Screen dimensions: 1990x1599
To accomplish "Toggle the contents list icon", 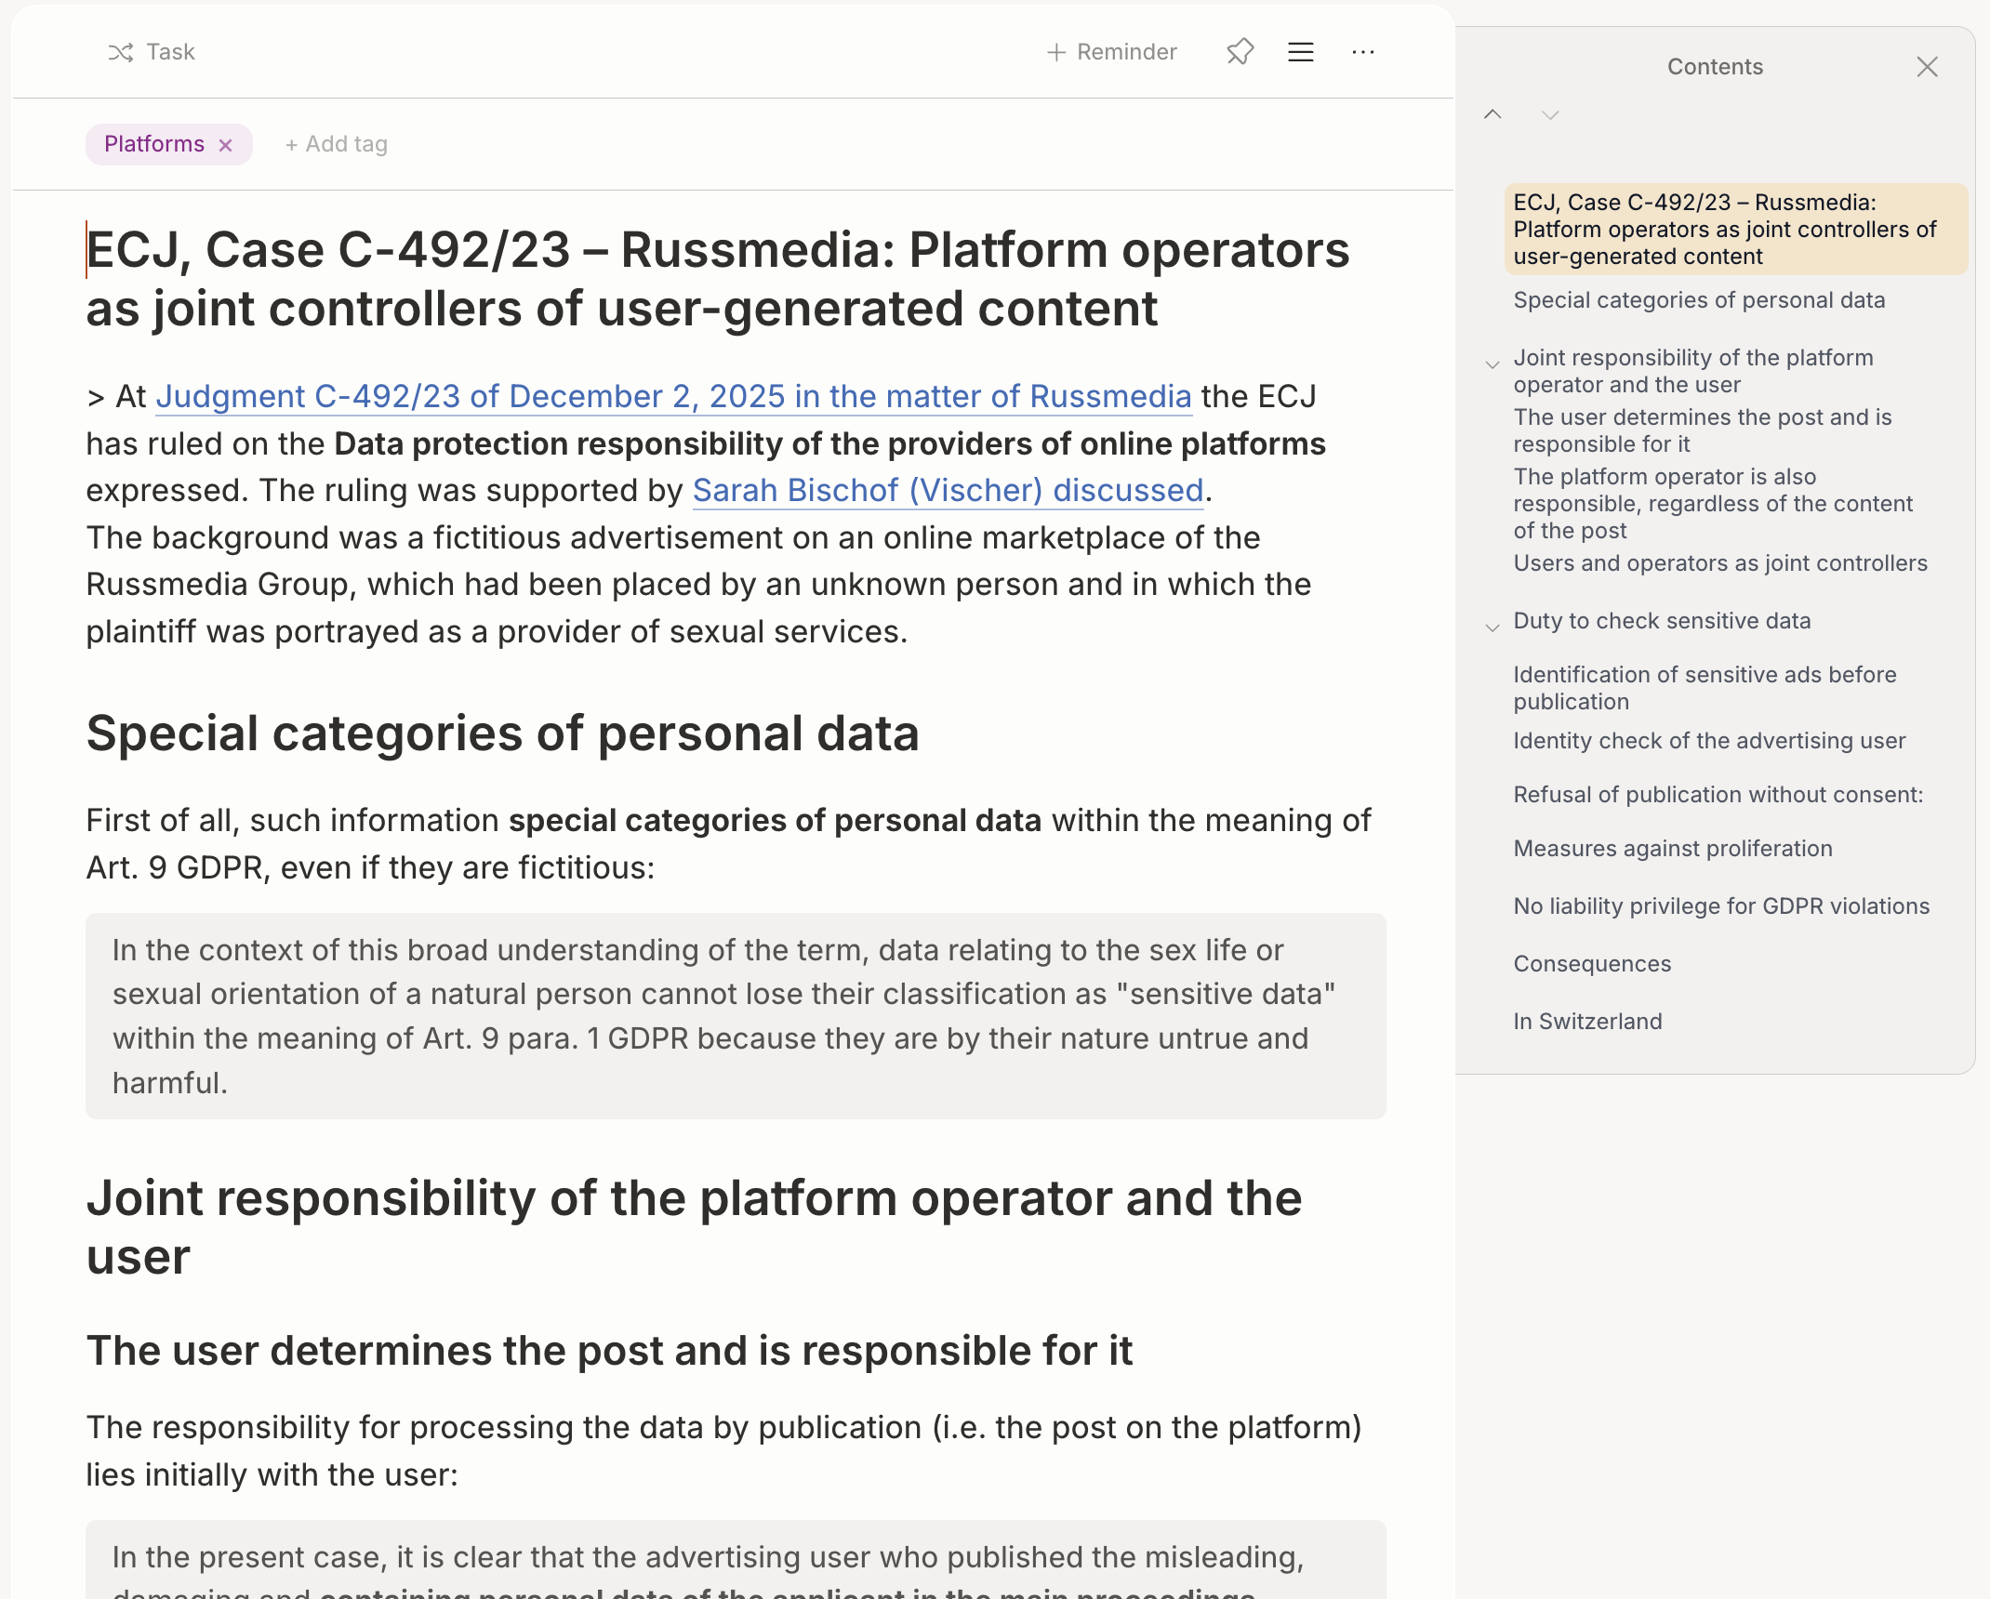I will click(1301, 52).
